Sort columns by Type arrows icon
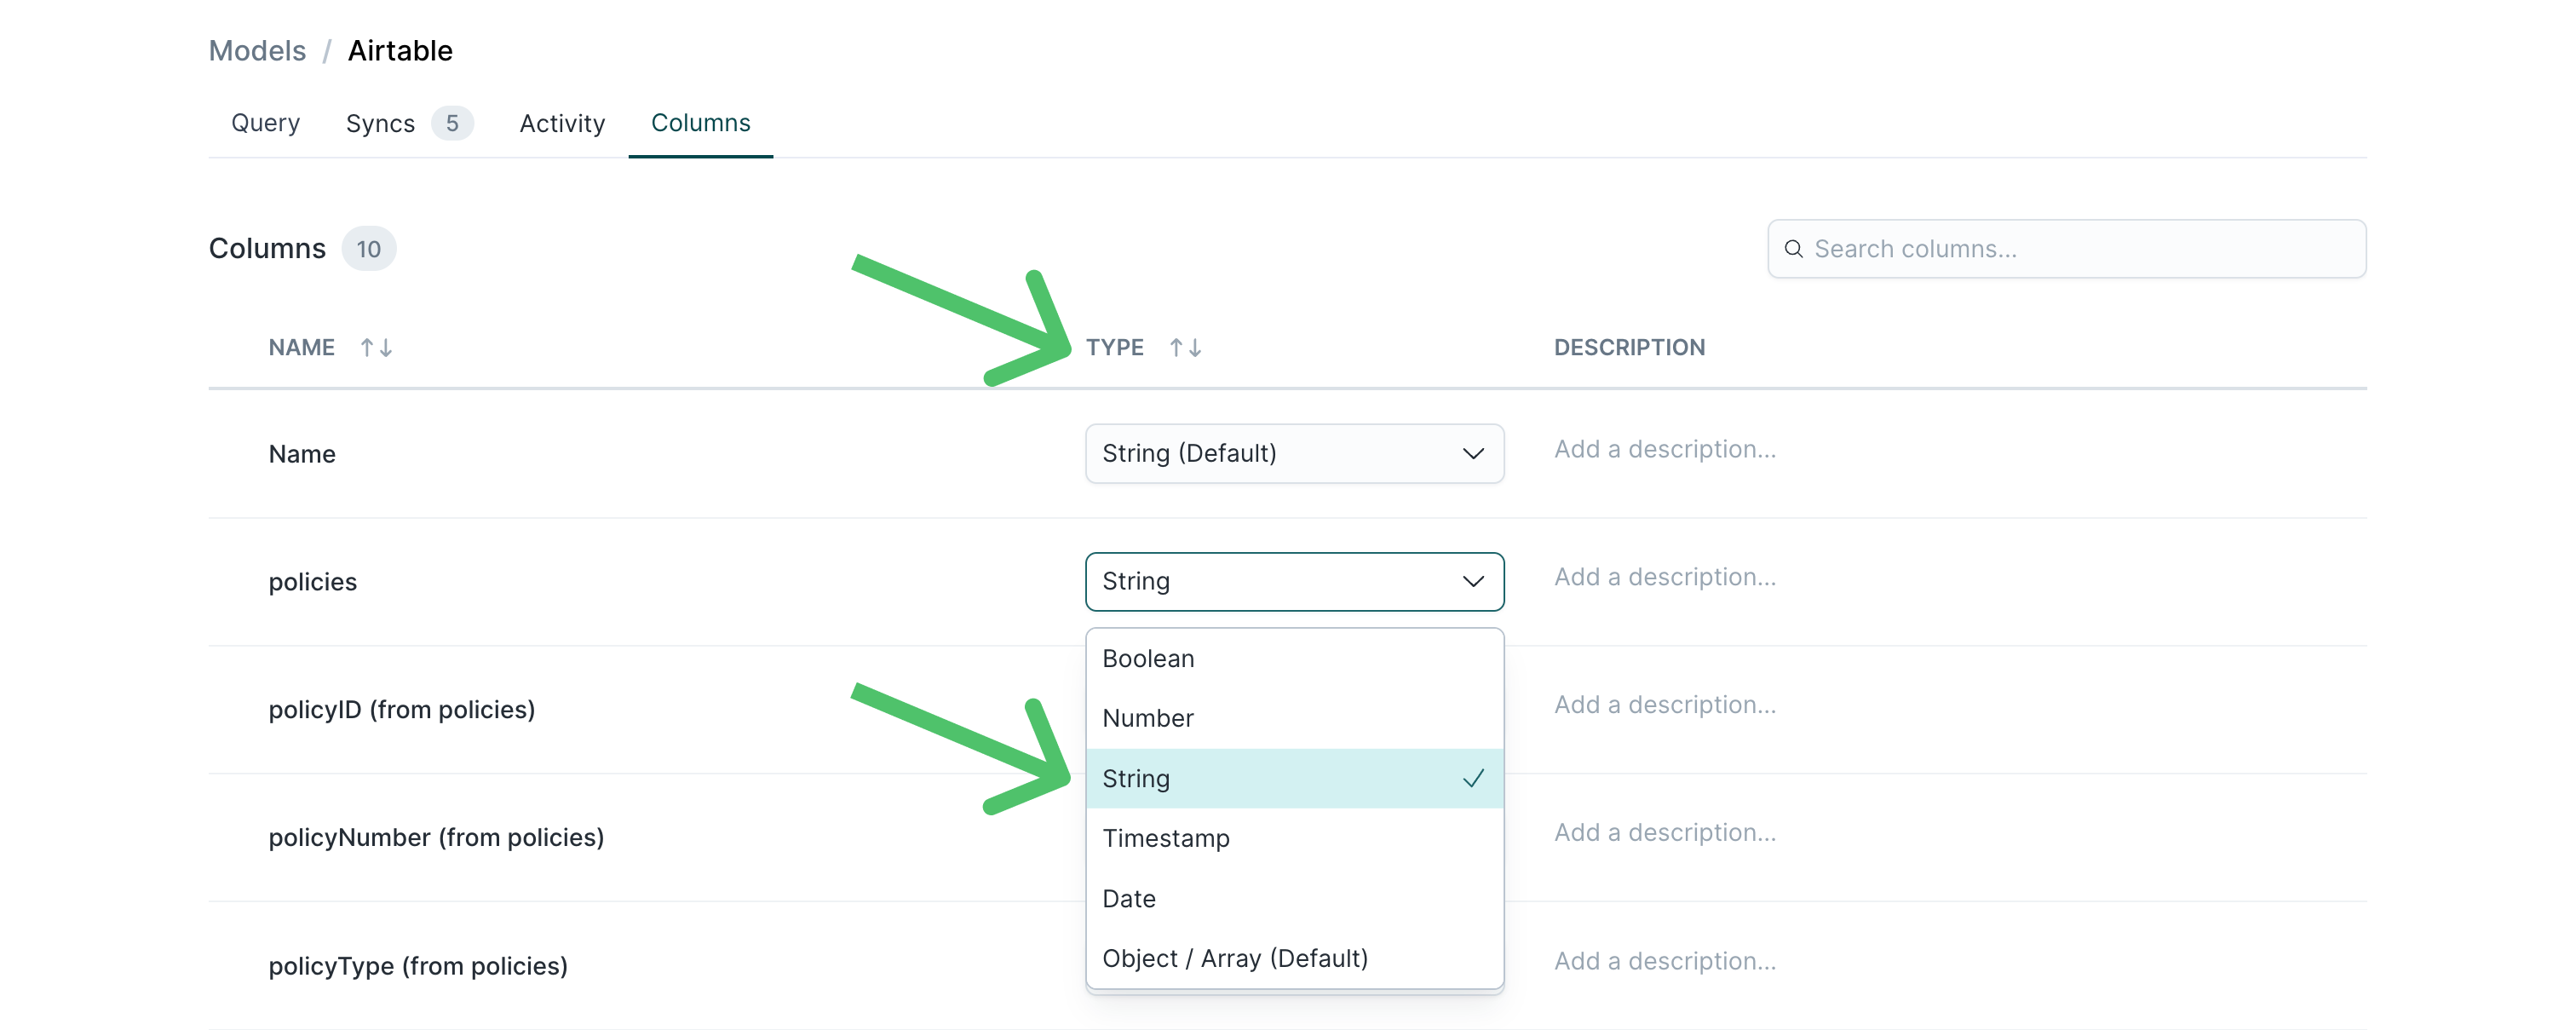Image resolution: width=2576 pixels, height=1030 pixels. [x=1185, y=347]
